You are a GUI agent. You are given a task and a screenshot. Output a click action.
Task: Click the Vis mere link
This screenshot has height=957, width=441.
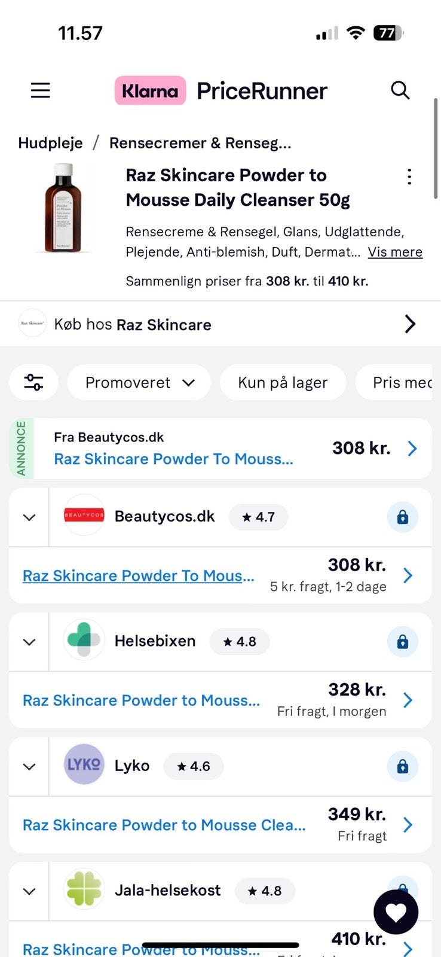[x=395, y=252]
